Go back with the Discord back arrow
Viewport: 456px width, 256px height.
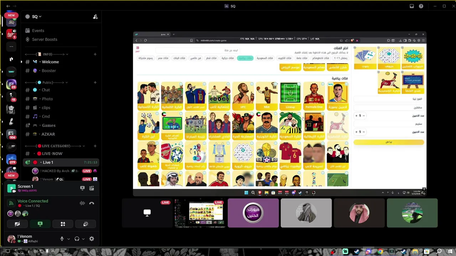pyautogui.click(x=8, y=6)
